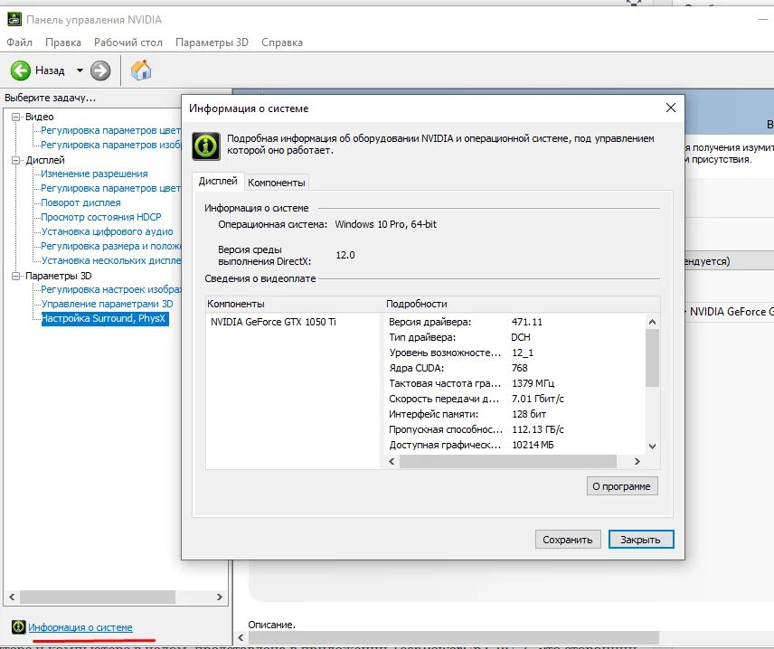Select the first Видео color adjustment item

tap(111, 130)
